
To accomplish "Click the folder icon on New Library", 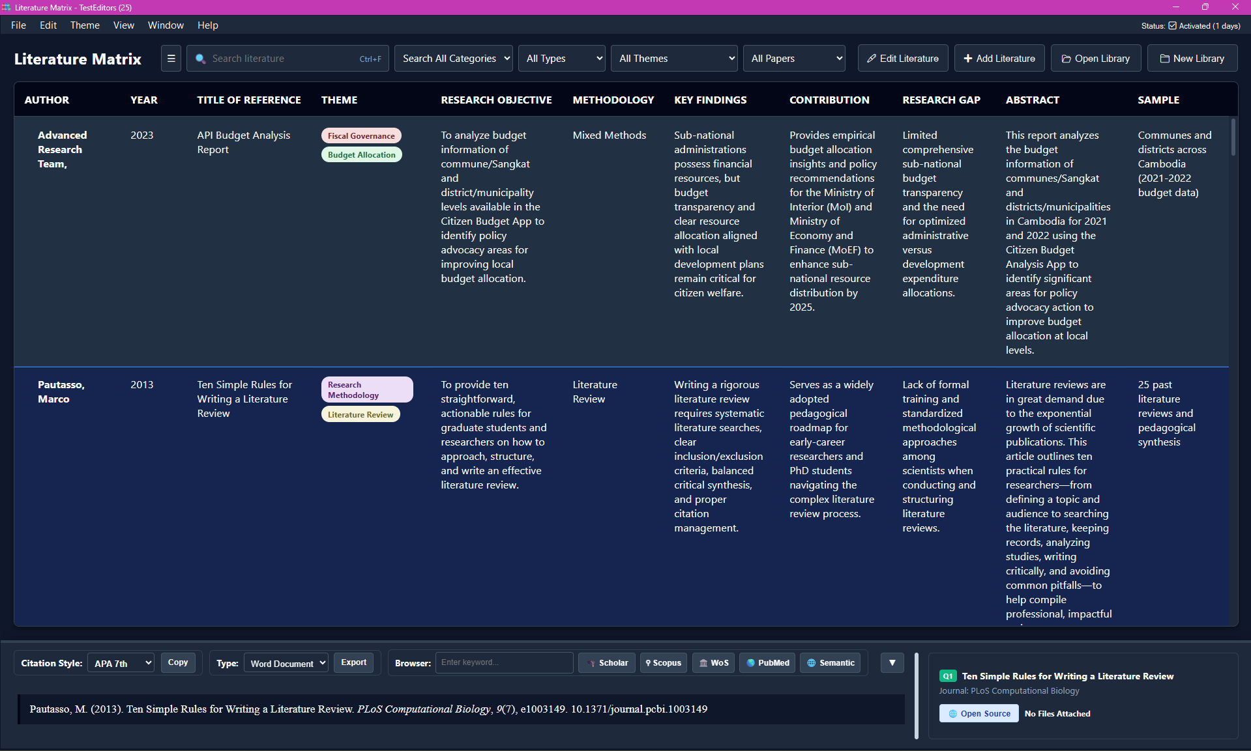I will 1164,59.
